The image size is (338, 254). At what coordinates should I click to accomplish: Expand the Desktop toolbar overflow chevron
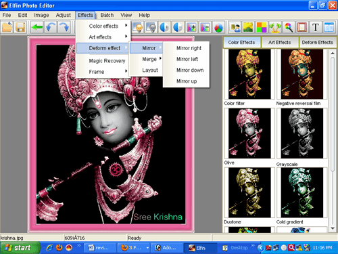[x=253, y=245]
